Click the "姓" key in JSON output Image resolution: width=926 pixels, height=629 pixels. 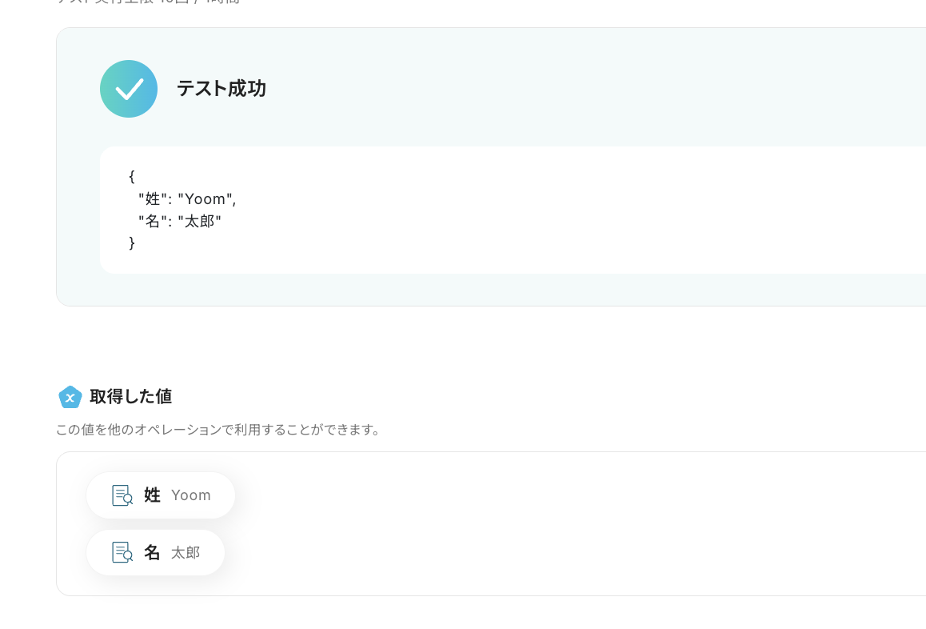pos(153,198)
